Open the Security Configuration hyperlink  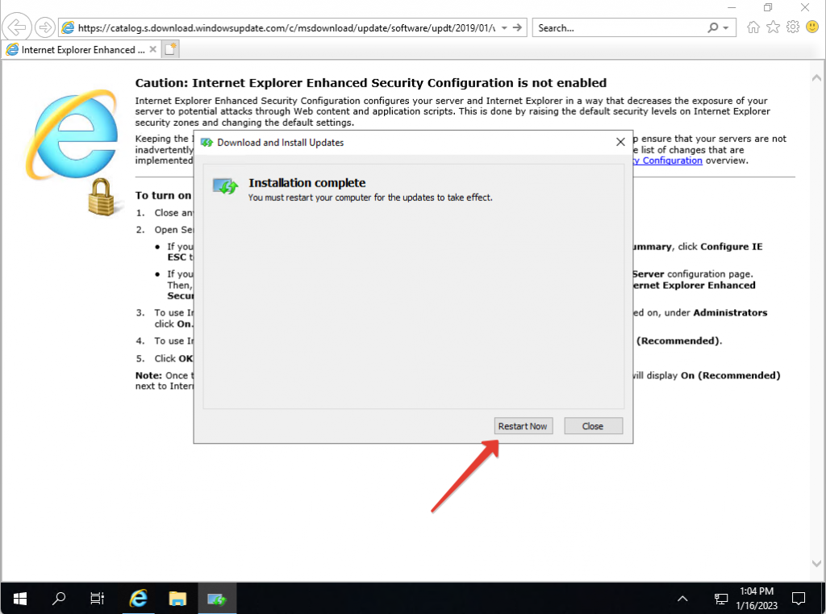(x=666, y=160)
